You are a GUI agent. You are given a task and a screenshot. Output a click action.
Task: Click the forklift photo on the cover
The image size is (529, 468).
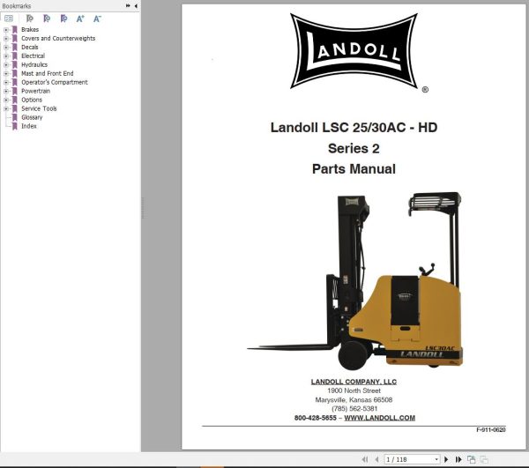(355, 280)
